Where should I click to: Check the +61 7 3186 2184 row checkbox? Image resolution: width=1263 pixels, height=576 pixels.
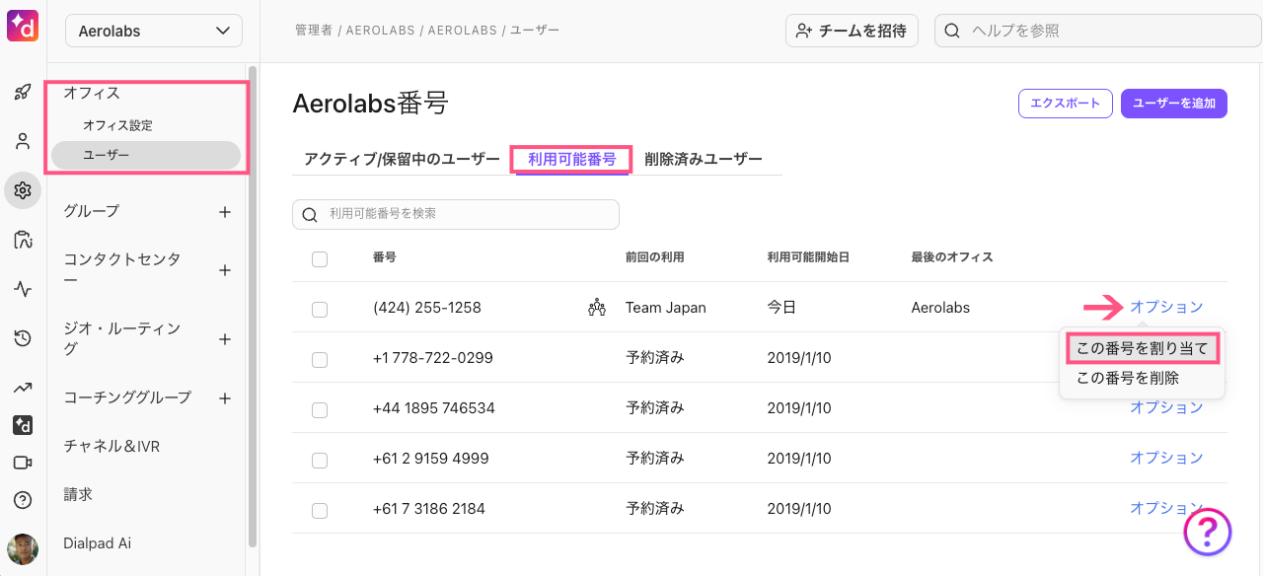pyautogui.click(x=320, y=511)
